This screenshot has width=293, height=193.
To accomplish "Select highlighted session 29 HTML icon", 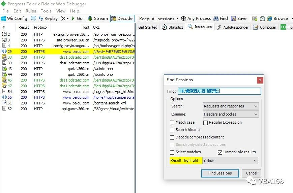I will 4,51.
